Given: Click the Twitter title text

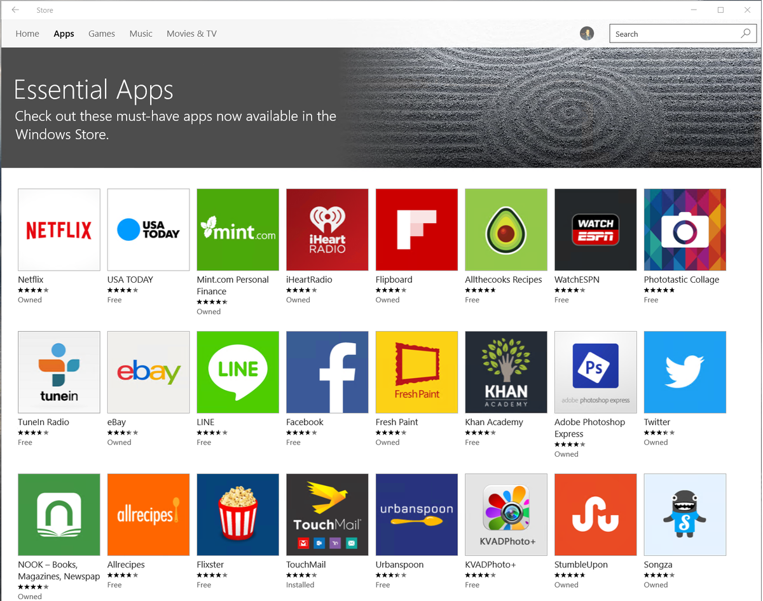Looking at the screenshot, I should pyautogui.click(x=657, y=422).
